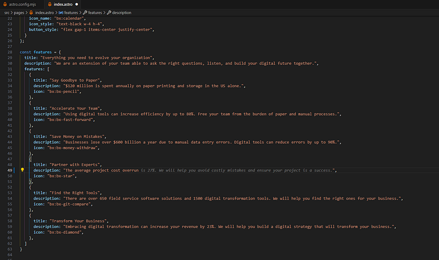Click the 'features:' array key on line 31

[x=35, y=69]
